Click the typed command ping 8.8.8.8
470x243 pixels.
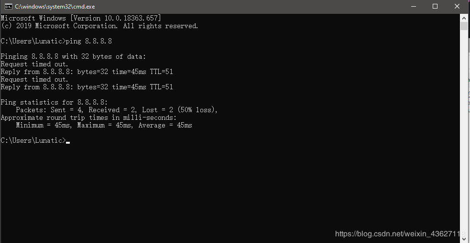coord(89,41)
